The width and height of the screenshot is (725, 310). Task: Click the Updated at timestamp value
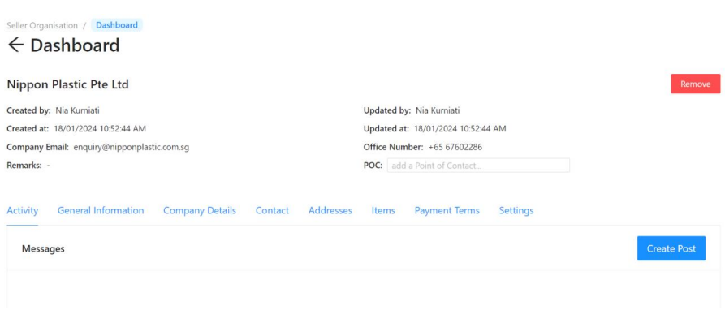click(460, 129)
